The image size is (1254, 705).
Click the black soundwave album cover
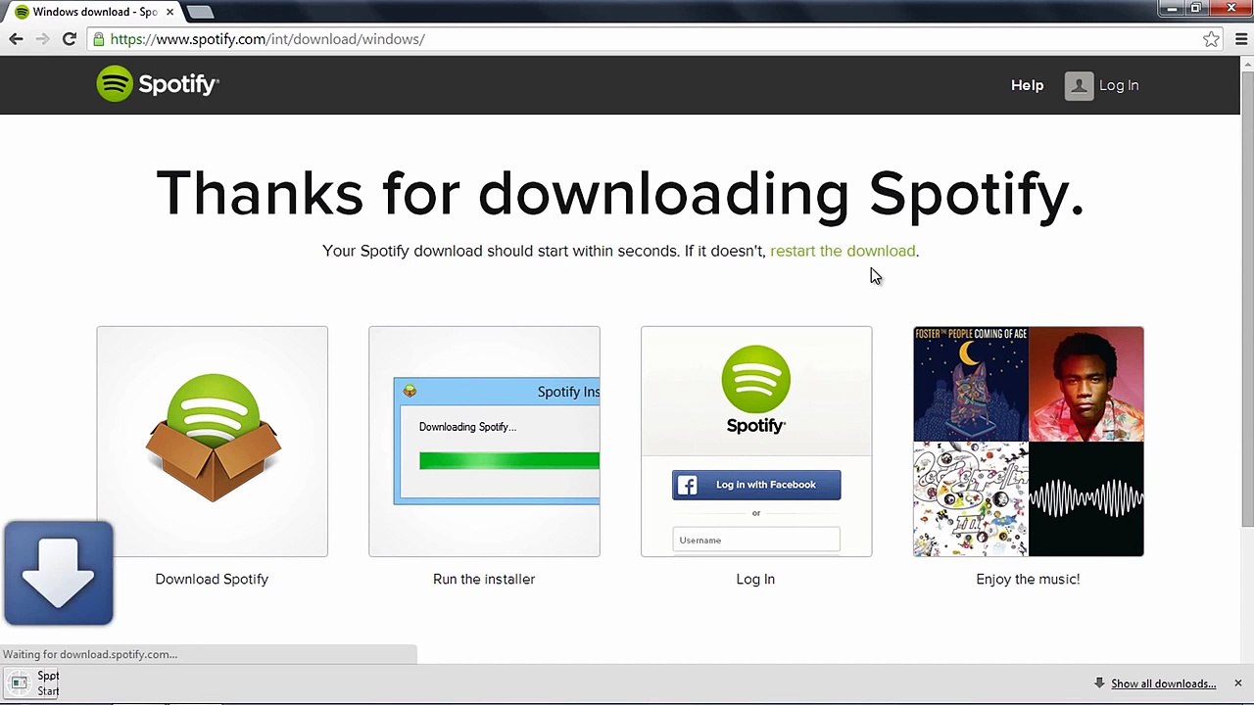1086,499
